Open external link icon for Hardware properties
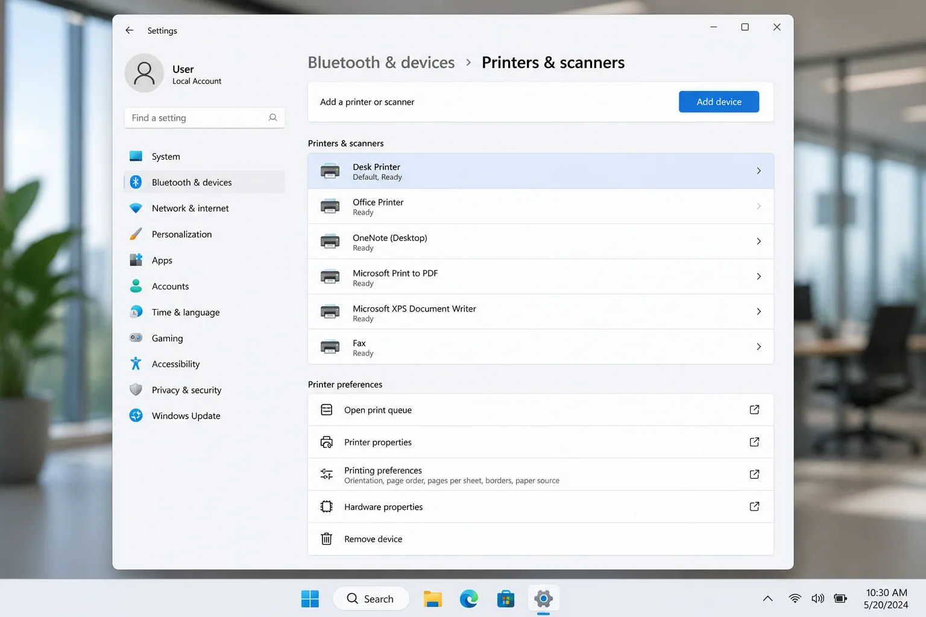The height and width of the screenshot is (617, 926). point(754,507)
